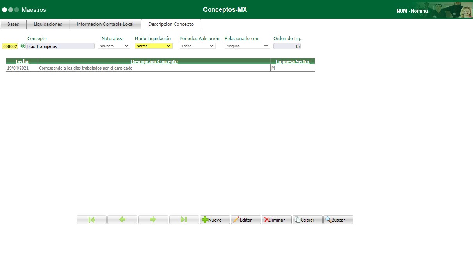The image size is (473, 270).
Task: Delete record with Eliminar button
Action: (277, 220)
